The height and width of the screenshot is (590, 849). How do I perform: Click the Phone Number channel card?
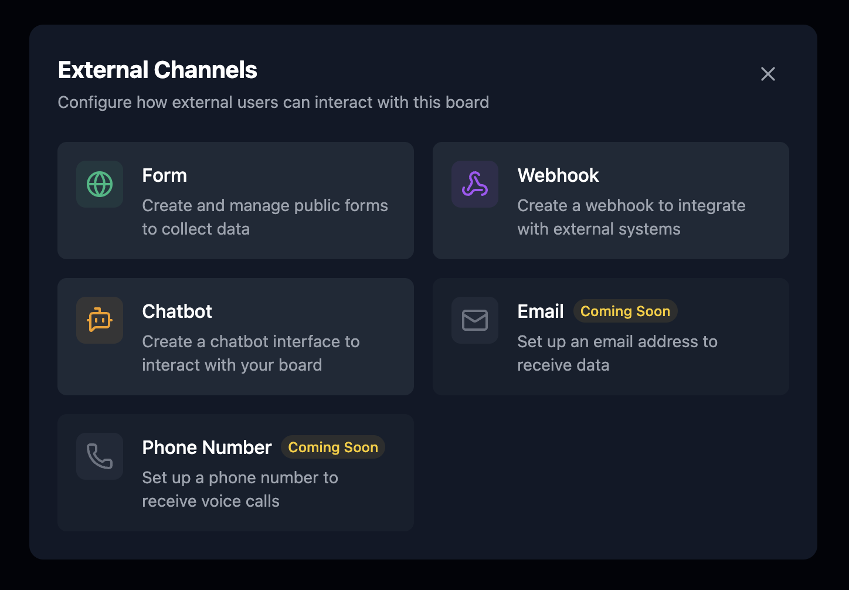236,473
